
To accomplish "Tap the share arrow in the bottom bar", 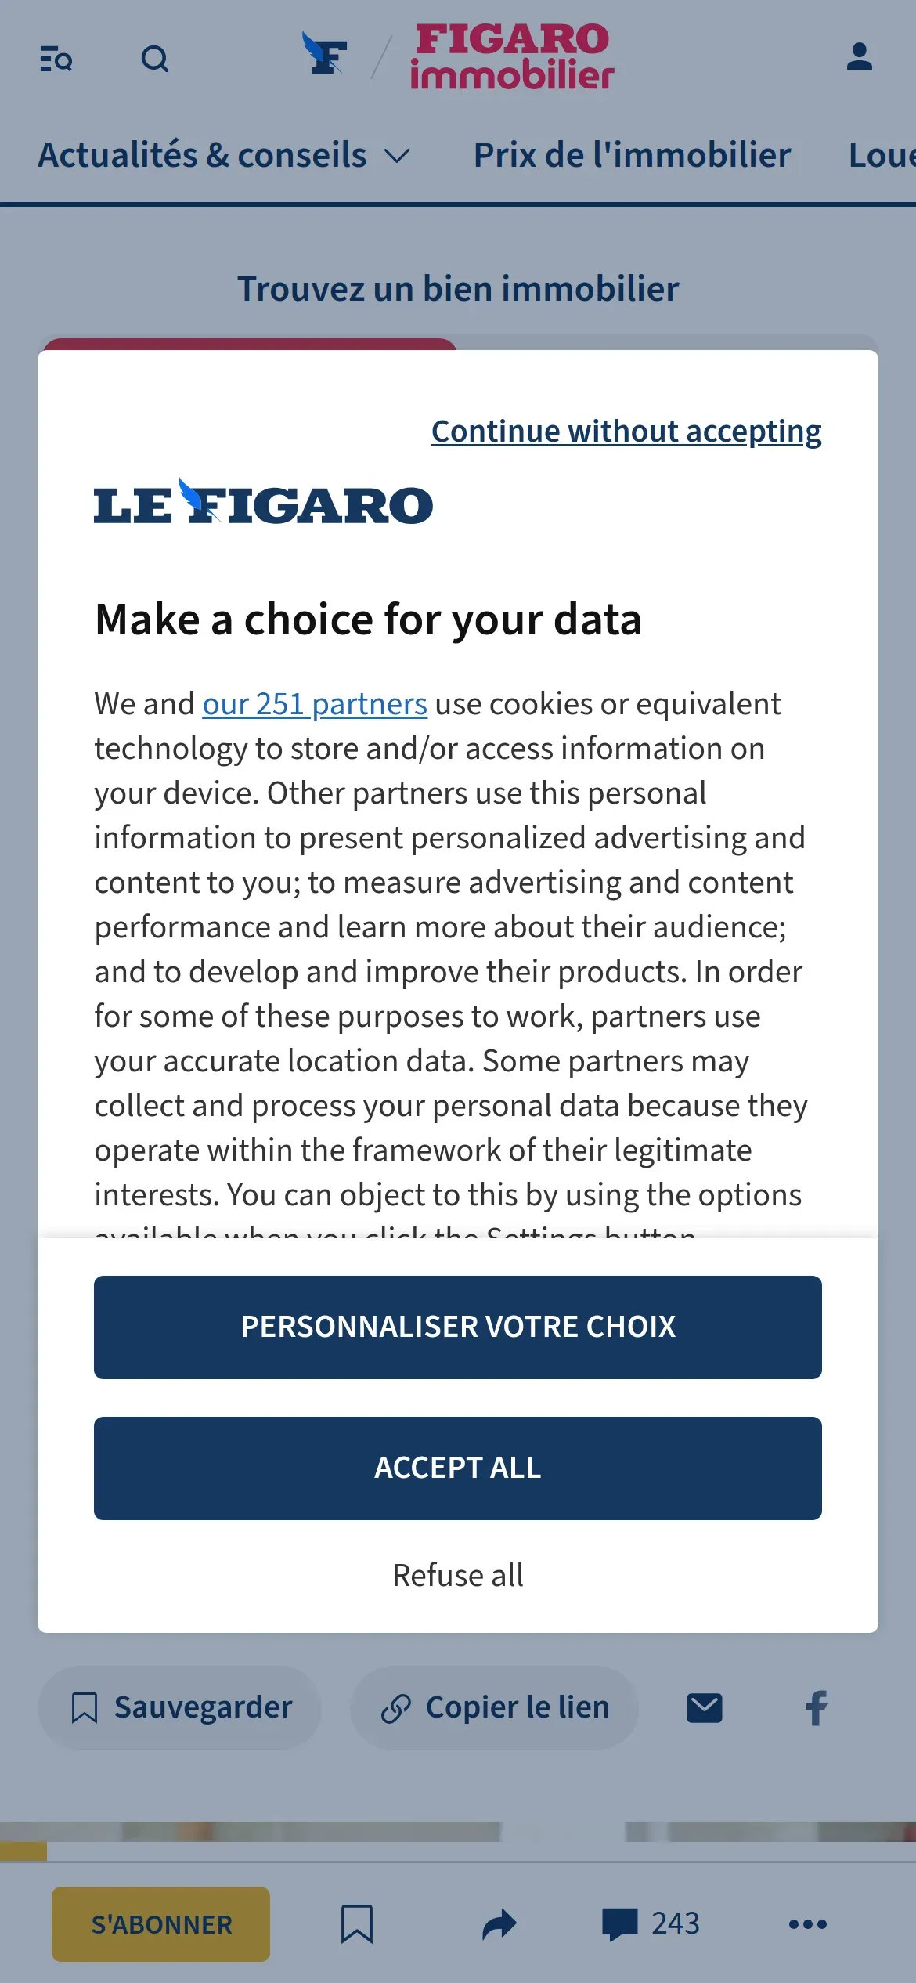I will point(499,1924).
